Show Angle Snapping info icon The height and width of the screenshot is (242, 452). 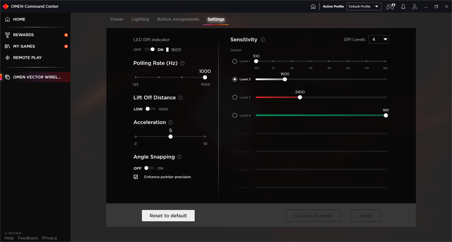pos(179,157)
